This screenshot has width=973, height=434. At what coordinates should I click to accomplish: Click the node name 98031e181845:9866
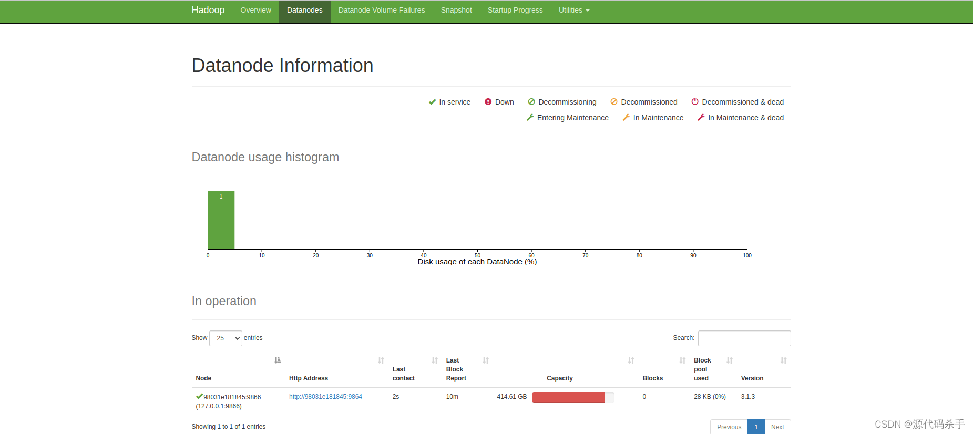(x=232, y=397)
